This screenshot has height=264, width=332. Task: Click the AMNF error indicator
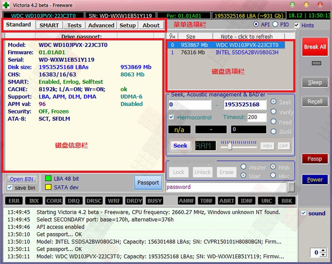point(187,201)
